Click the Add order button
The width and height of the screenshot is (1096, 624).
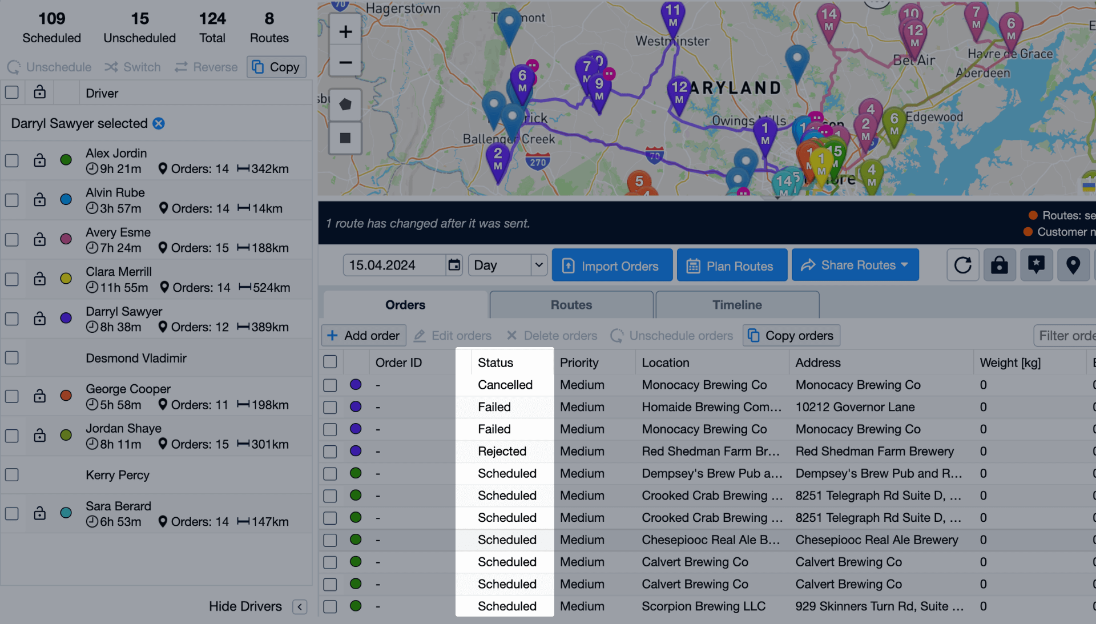coord(364,336)
